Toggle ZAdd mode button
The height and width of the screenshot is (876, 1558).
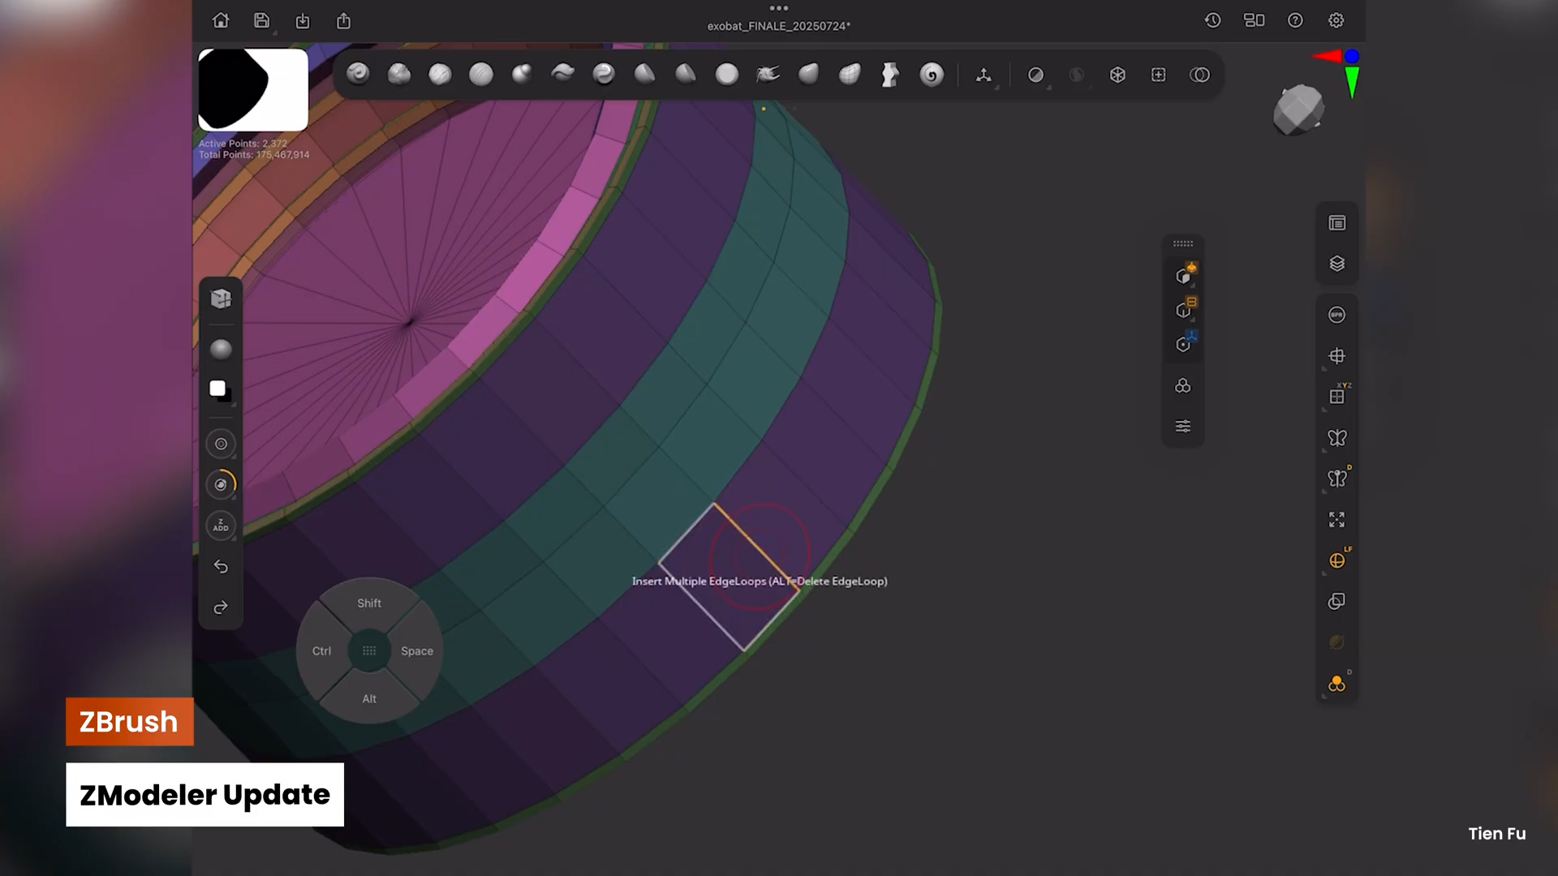(221, 526)
